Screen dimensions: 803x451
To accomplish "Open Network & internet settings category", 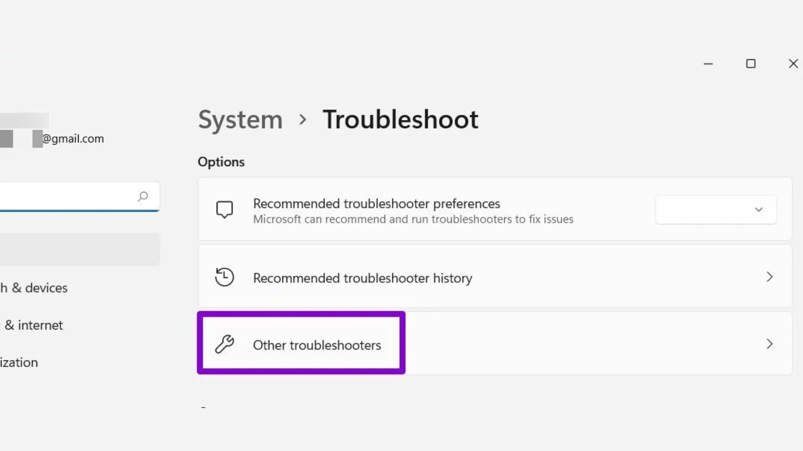I will (33, 325).
